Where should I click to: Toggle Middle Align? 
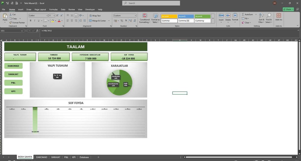tap(72, 16)
